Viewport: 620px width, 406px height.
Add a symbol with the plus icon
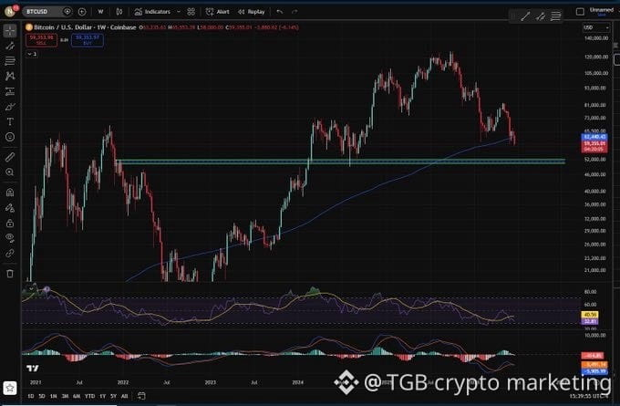(82, 12)
